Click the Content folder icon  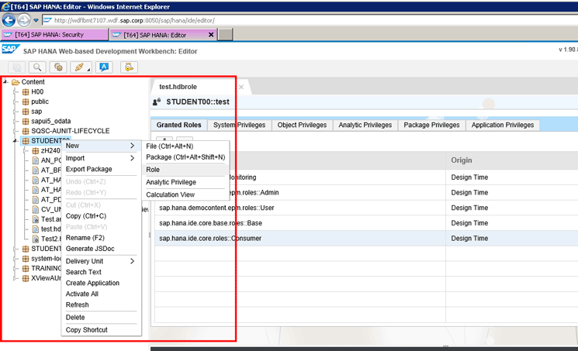(x=16, y=82)
